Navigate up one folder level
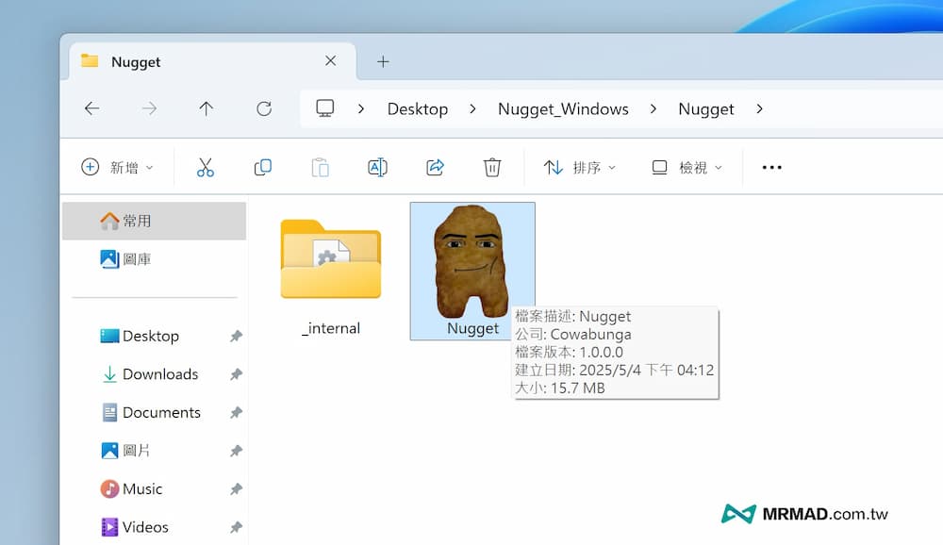This screenshot has height=545, width=943. point(207,108)
